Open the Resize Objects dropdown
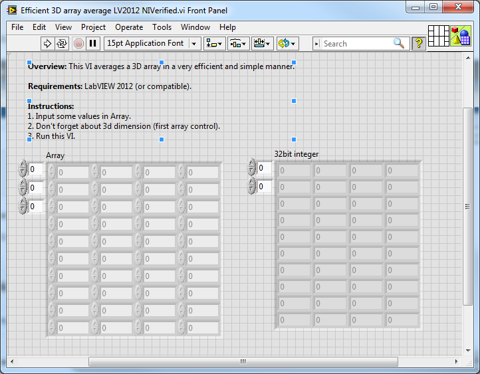480x374 pixels. [x=262, y=43]
